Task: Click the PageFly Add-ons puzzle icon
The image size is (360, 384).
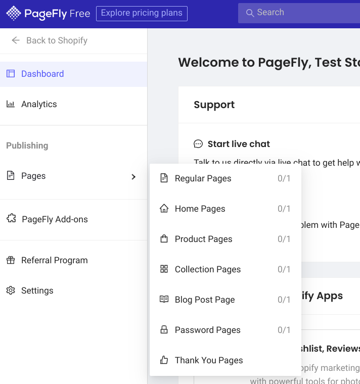Action: [11, 219]
